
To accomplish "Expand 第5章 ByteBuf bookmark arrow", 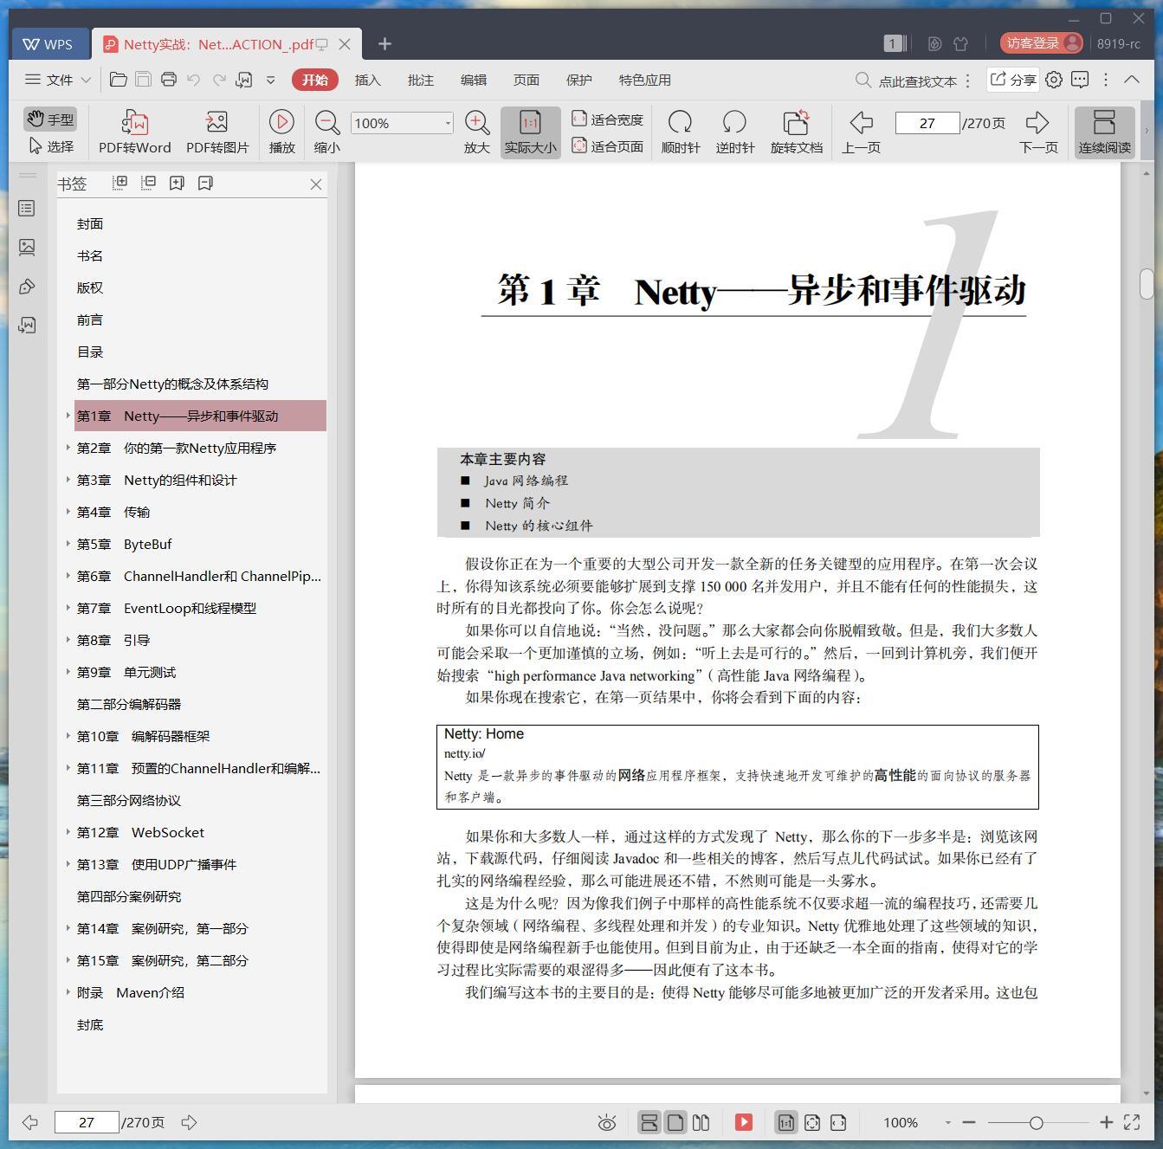I will coord(68,544).
